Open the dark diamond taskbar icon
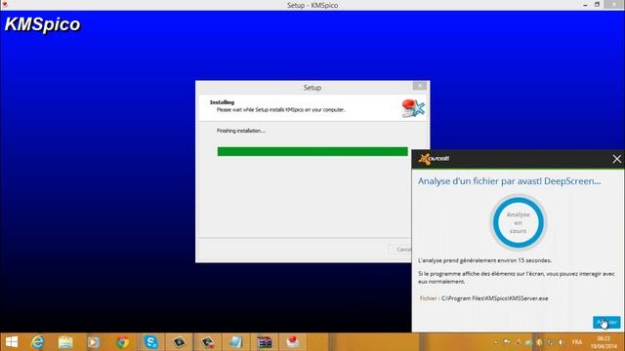 [x=179, y=342]
